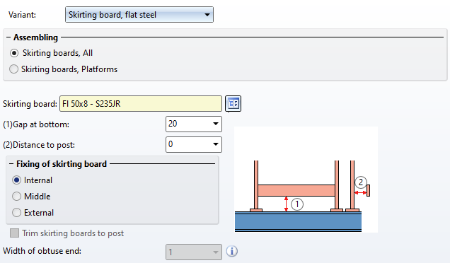This screenshot has height=263, width=450.
Task: Click the skirting board preview diagram
Action: [x=306, y=180]
